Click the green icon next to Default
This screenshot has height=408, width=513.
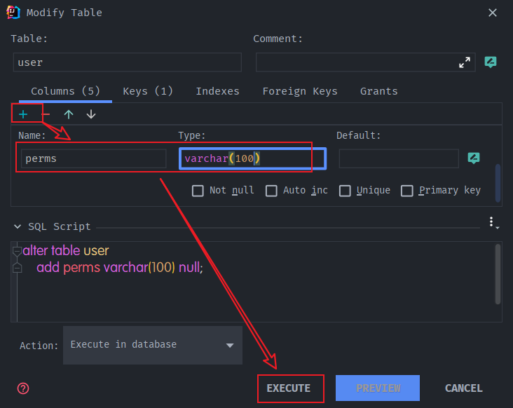474,158
